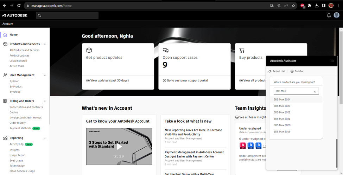Screen dimensions: 343x175
Task: Click the Home house icon in sidebar
Action: (x=5, y=35)
